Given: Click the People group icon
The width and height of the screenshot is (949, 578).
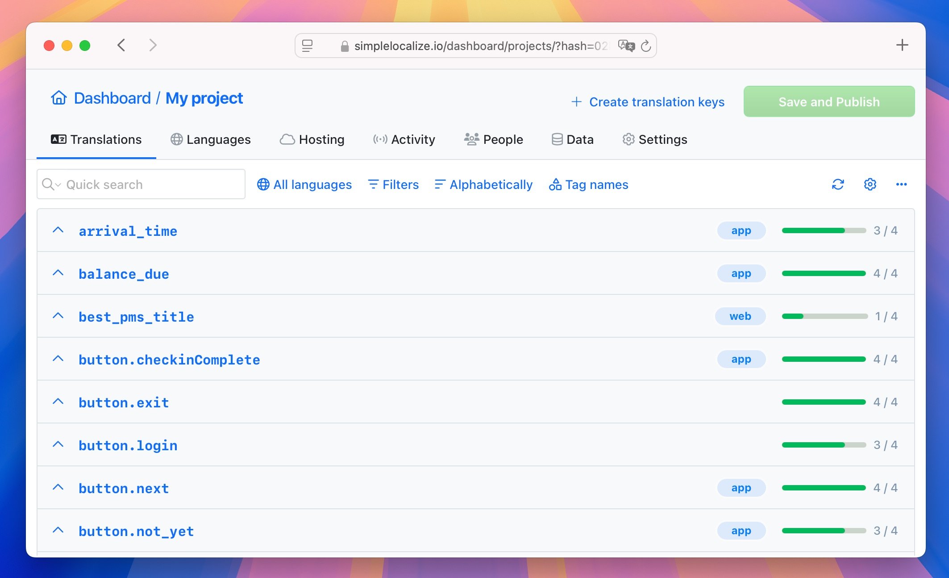Looking at the screenshot, I should 470,139.
